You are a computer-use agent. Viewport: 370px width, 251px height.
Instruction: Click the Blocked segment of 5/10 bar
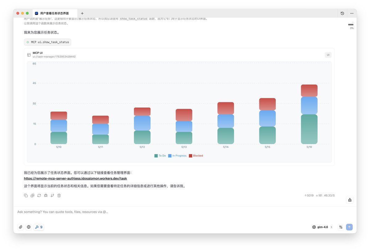pyautogui.click(x=59, y=116)
